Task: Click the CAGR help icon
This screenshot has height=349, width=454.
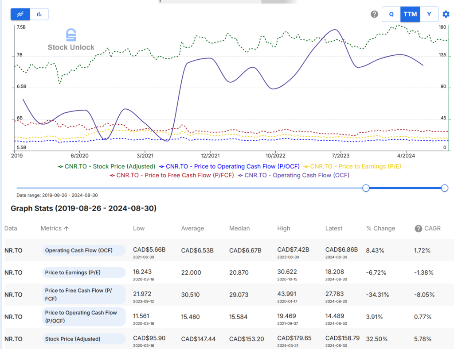Action: (418, 229)
